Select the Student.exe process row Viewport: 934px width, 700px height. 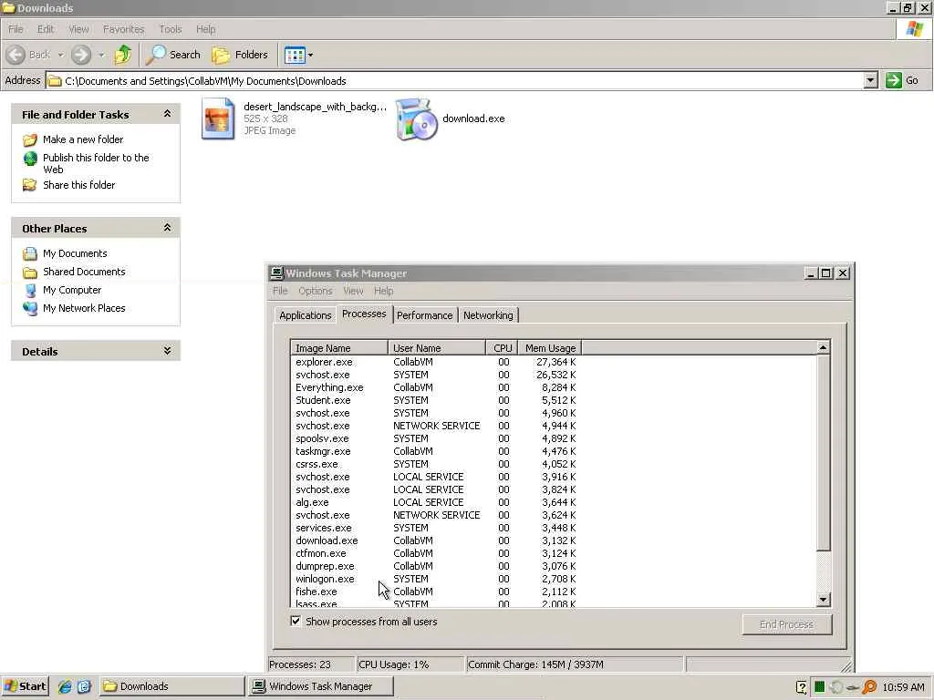point(554,400)
